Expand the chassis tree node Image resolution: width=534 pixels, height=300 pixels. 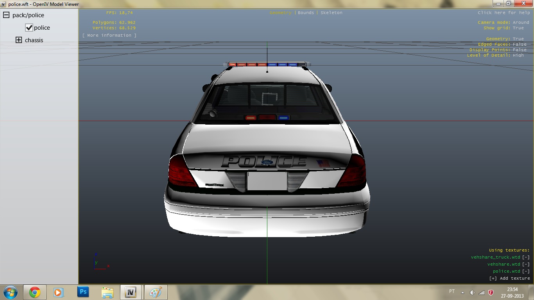[x=19, y=40]
